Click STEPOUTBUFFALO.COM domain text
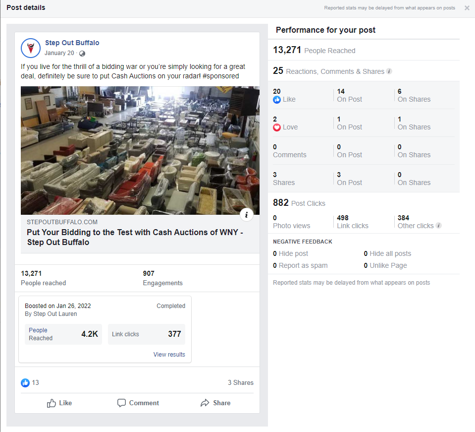Image resolution: width=475 pixels, height=432 pixels. pyautogui.click(x=62, y=222)
